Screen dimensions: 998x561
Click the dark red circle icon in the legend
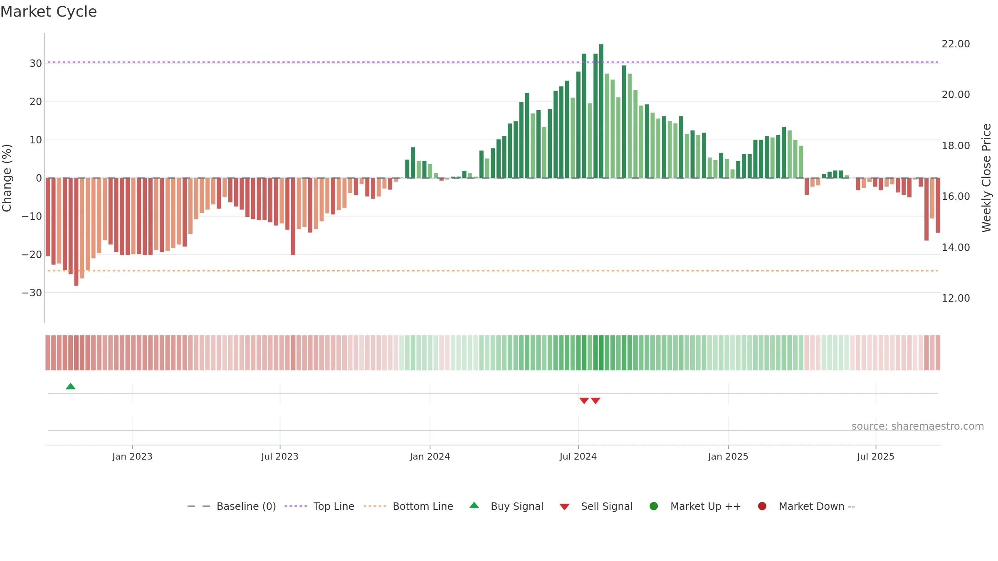(x=762, y=506)
